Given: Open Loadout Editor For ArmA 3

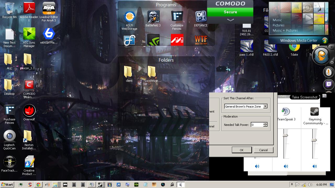Looking at the screenshot, I should pyautogui.click(x=49, y=12).
